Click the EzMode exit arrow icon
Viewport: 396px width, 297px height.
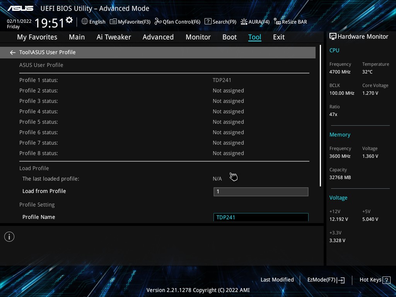pyautogui.click(x=341, y=280)
